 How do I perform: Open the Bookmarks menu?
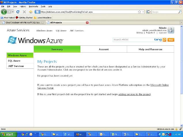coord(33,7)
